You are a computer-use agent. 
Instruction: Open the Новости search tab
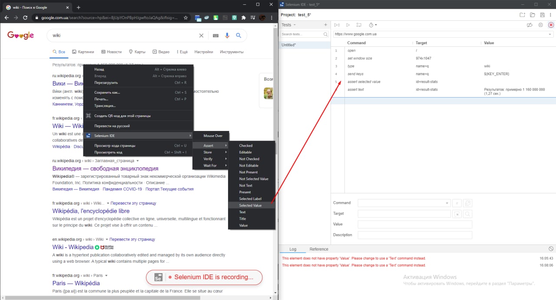click(x=112, y=52)
